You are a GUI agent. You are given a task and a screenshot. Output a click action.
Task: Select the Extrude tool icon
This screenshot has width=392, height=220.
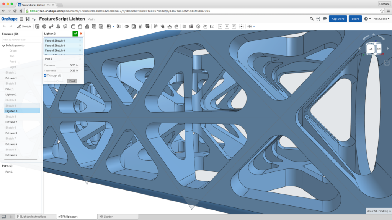[37, 26]
